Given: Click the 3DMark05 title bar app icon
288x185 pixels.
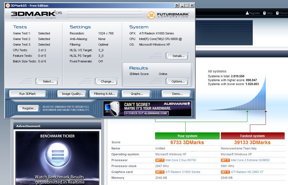Looking at the screenshot, I should tap(8, 6).
